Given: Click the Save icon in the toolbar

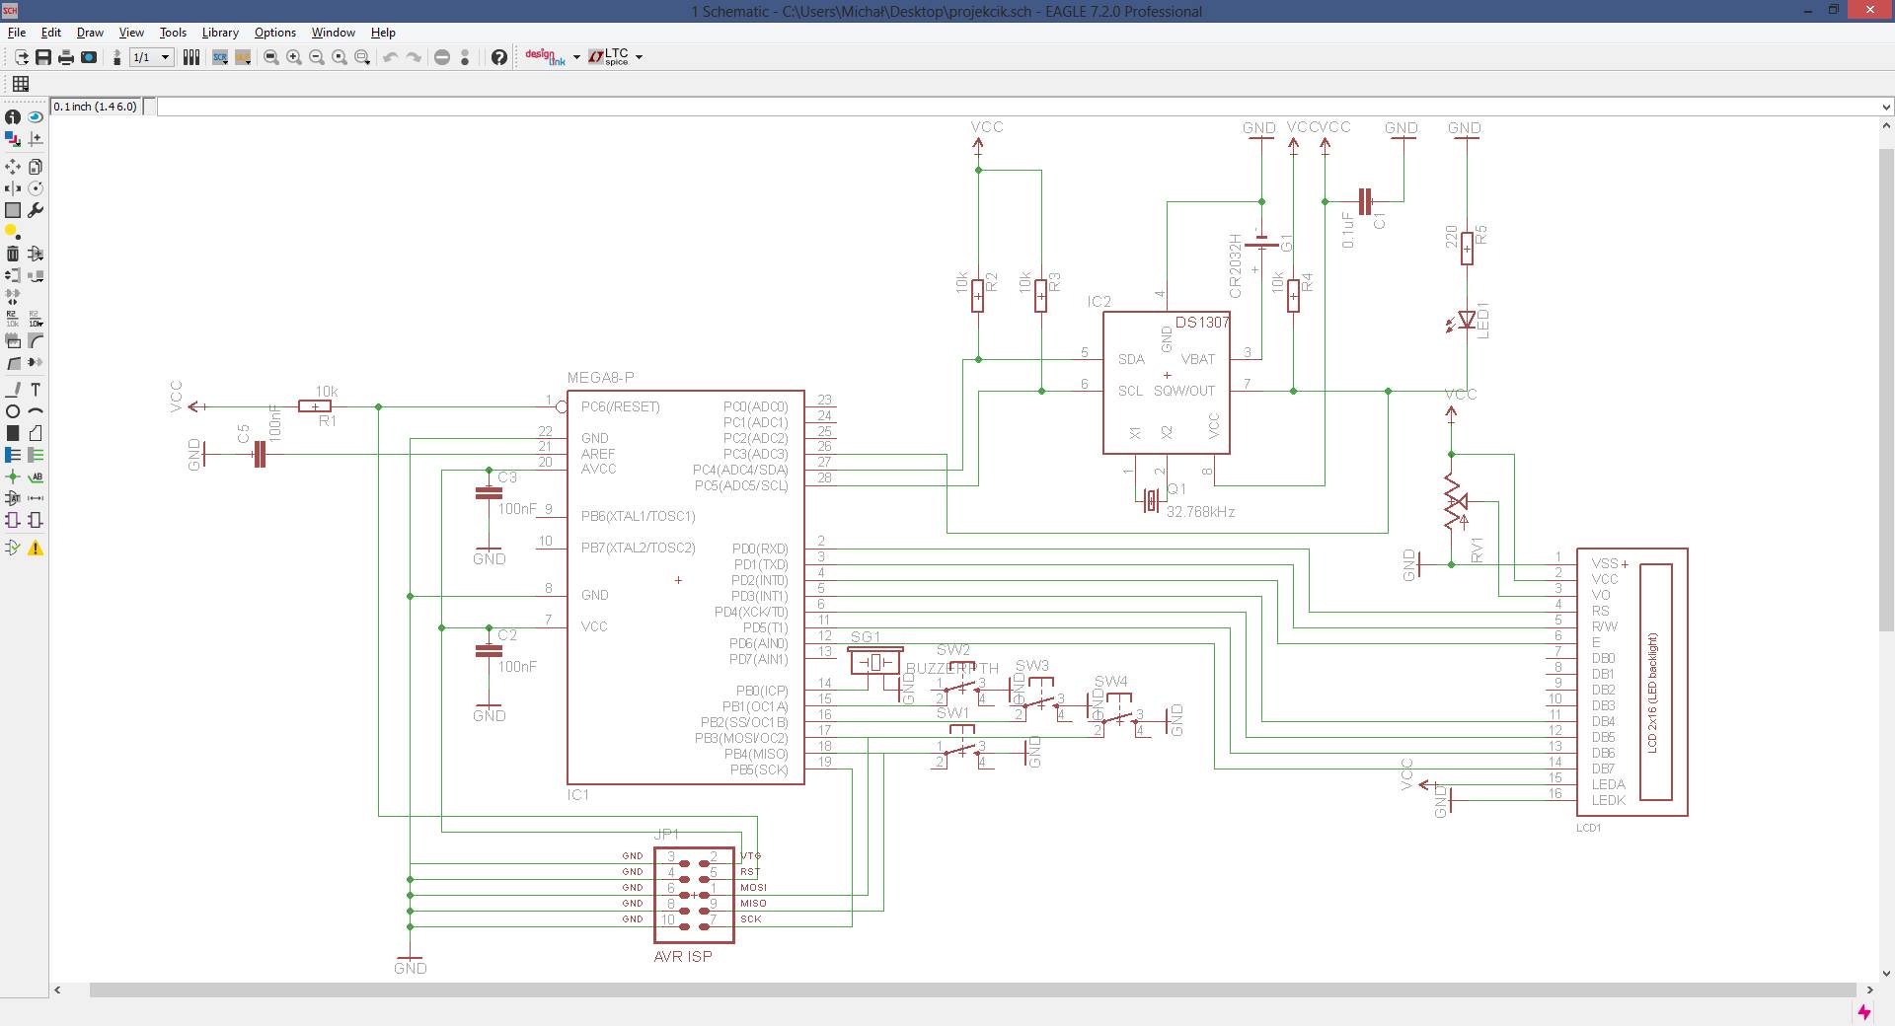Looking at the screenshot, I should pos(43,57).
